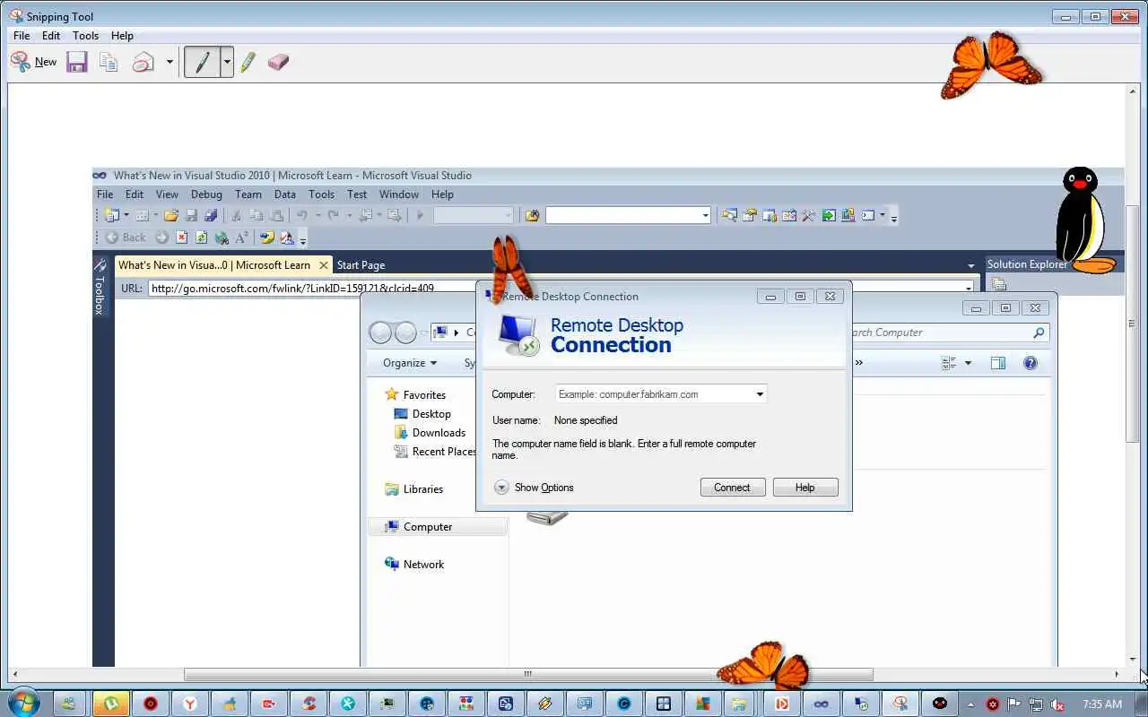Image resolution: width=1148 pixels, height=717 pixels.
Task: Click the Visual Studio Find combo box
Action: [x=628, y=215]
